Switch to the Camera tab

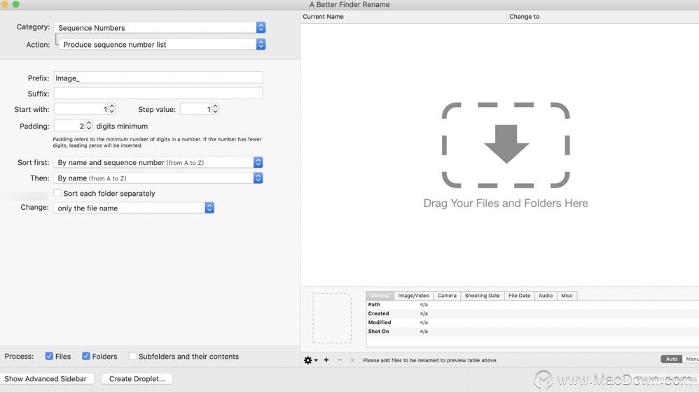point(447,296)
